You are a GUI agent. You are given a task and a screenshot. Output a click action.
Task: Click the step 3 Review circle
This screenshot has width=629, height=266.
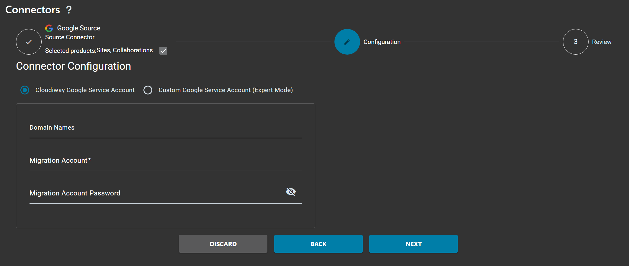576,42
